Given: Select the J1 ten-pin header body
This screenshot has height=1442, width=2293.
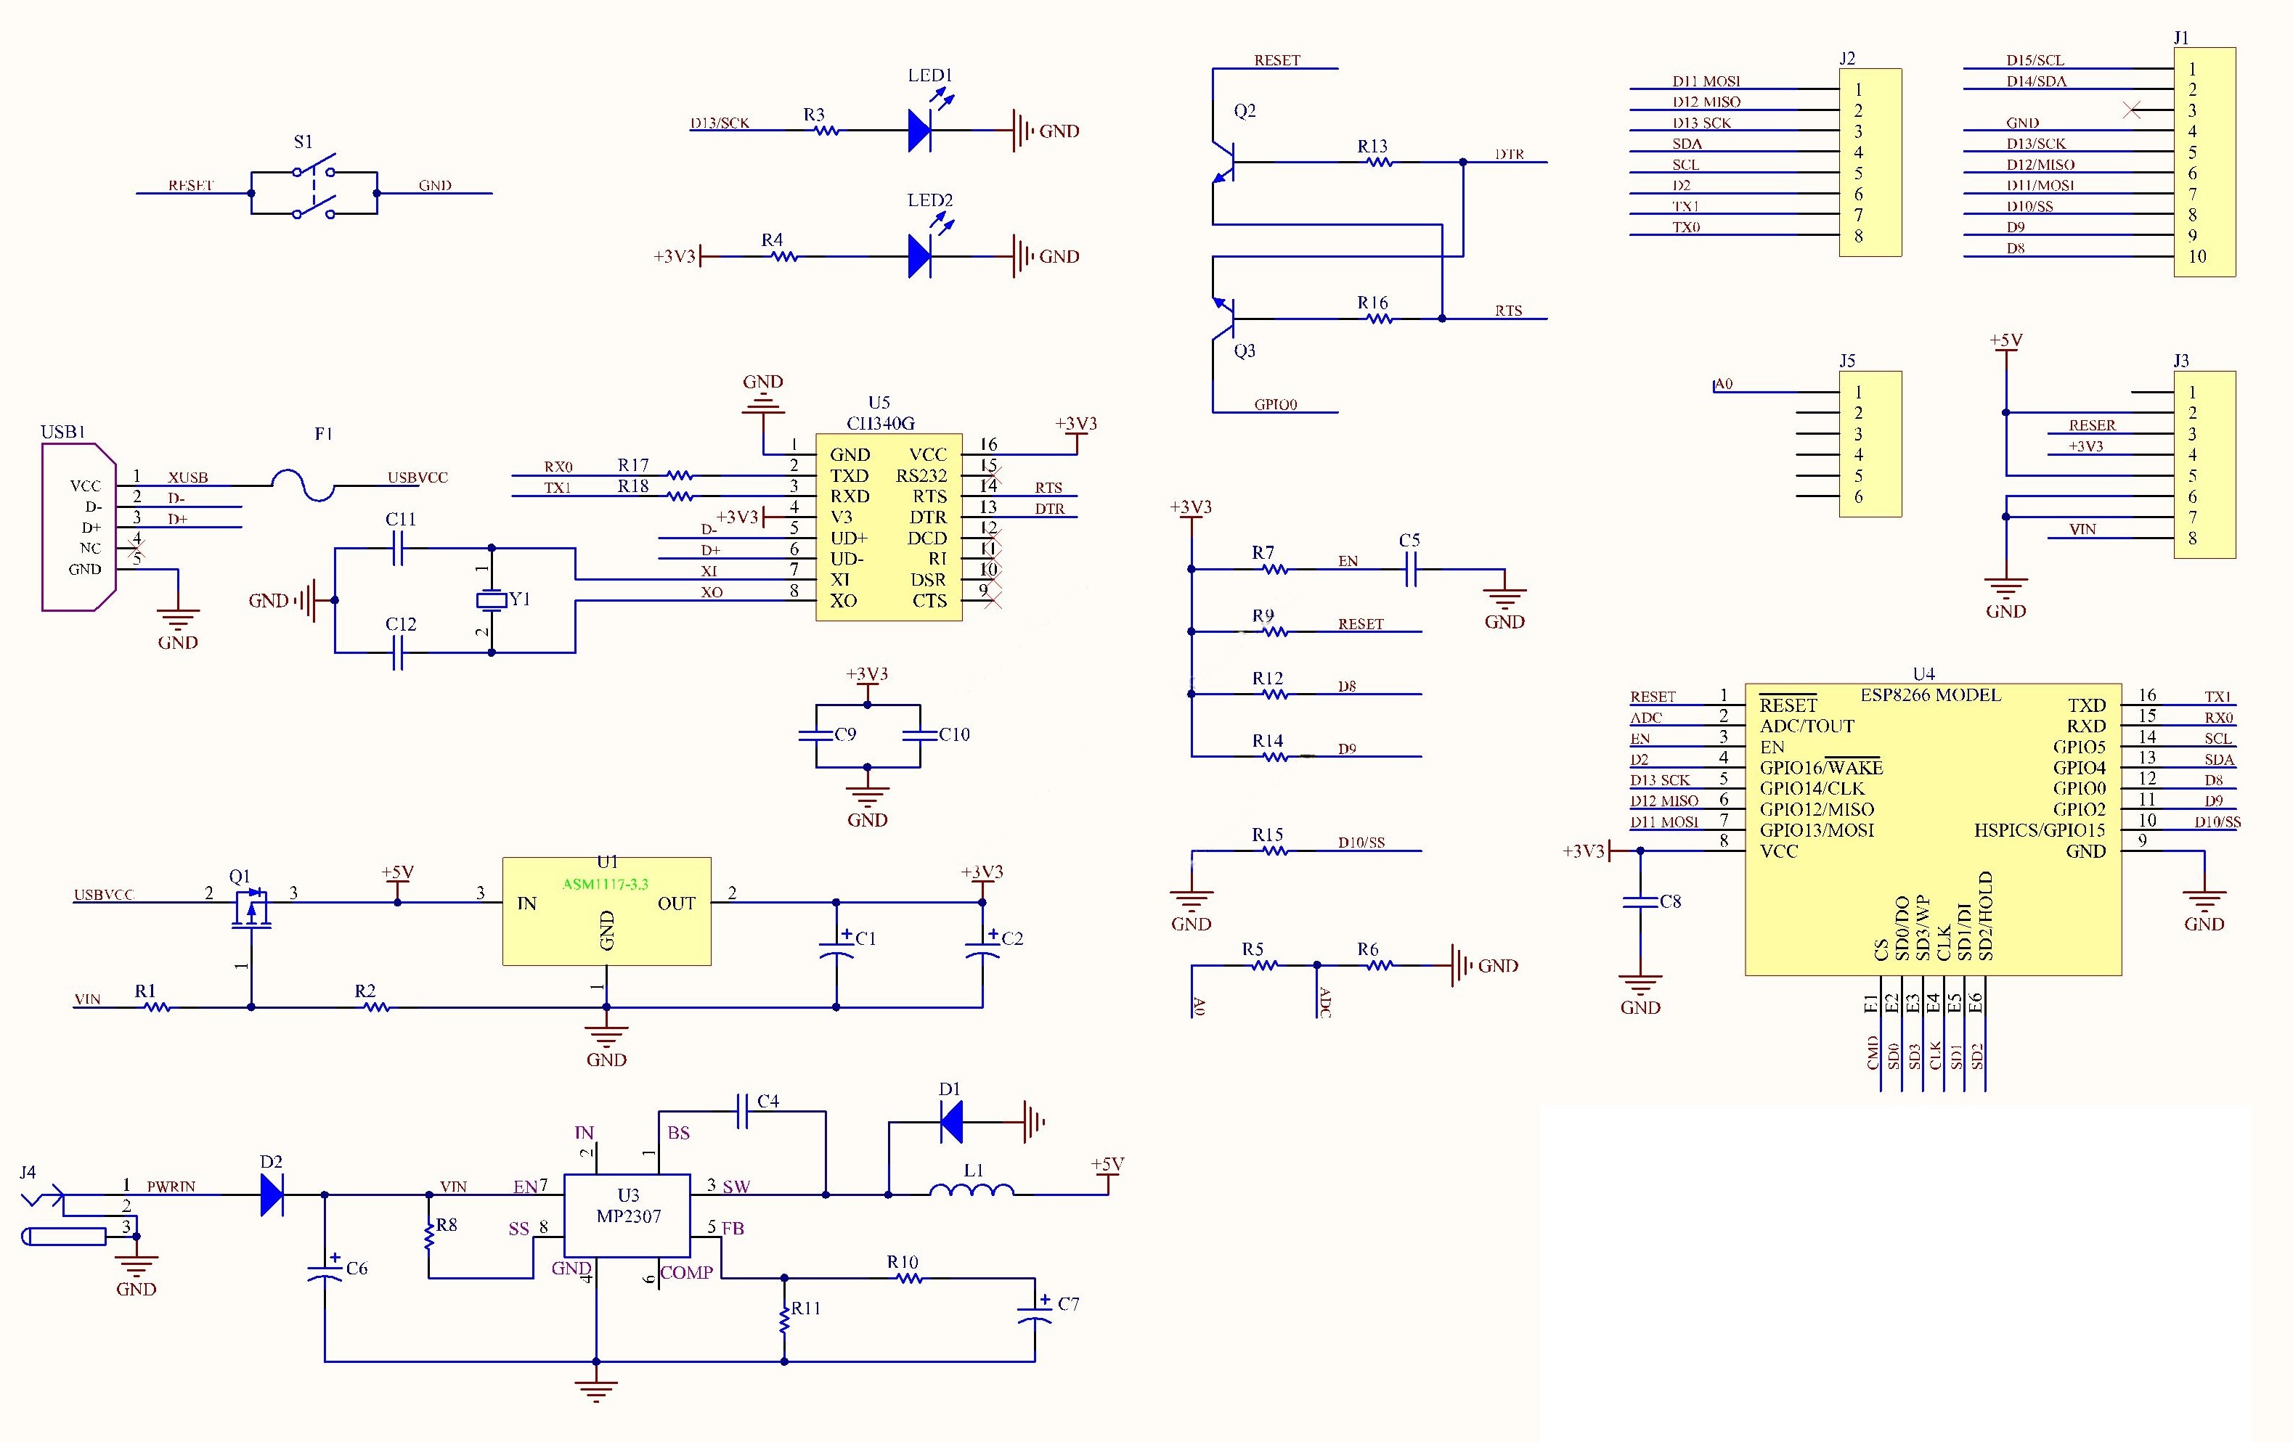Looking at the screenshot, I should pyautogui.click(x=2204, y=162).
